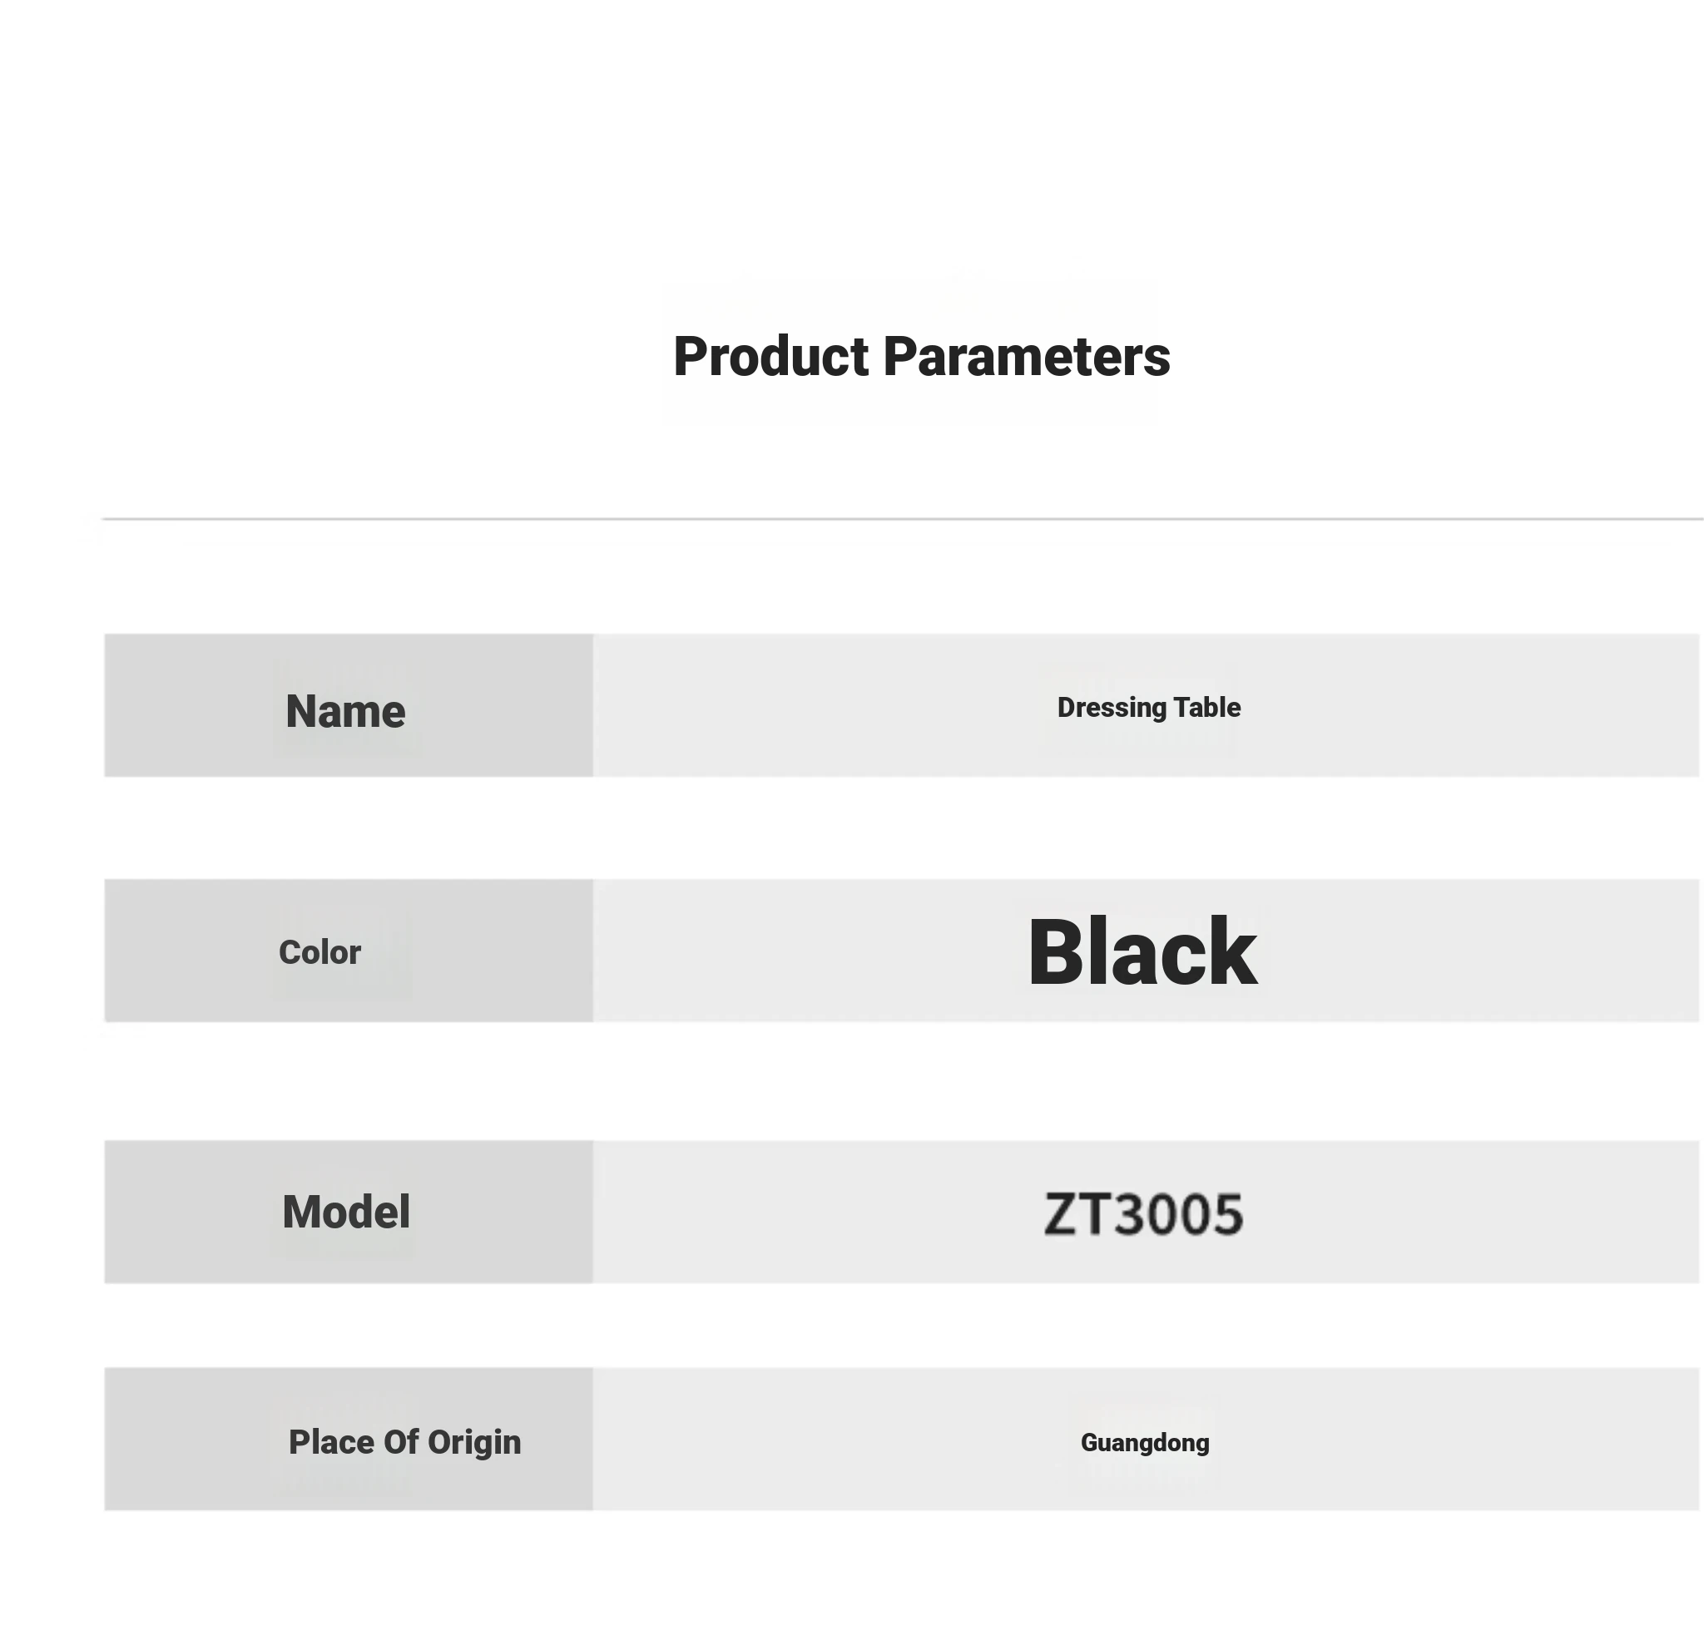Click the Place Of Origin label
The image size is (1704, 1640).
[405, 1442]
